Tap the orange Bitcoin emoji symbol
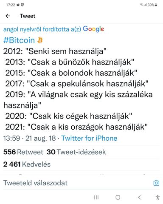Image resolution: width=163 pixels, height=204 pixels. 40,40
